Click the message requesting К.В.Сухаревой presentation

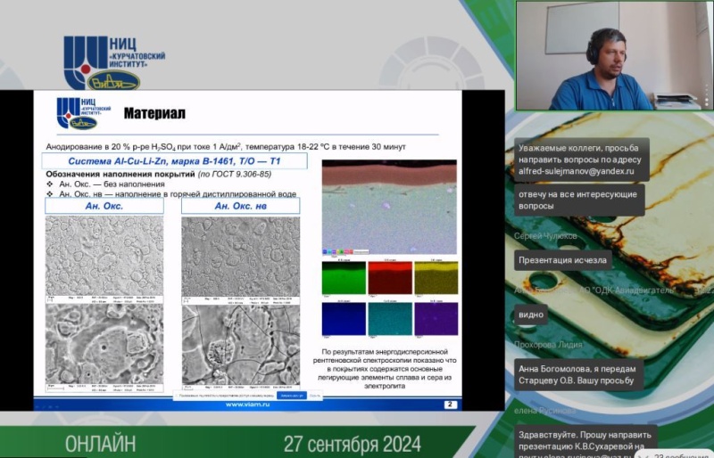585,442
